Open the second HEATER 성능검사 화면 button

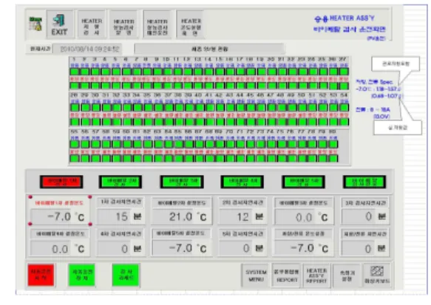click(x=123, y=24)
